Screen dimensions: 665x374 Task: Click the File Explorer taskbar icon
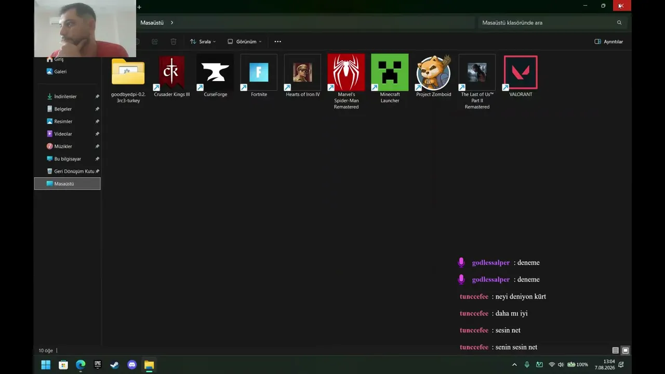pos(149,365)
